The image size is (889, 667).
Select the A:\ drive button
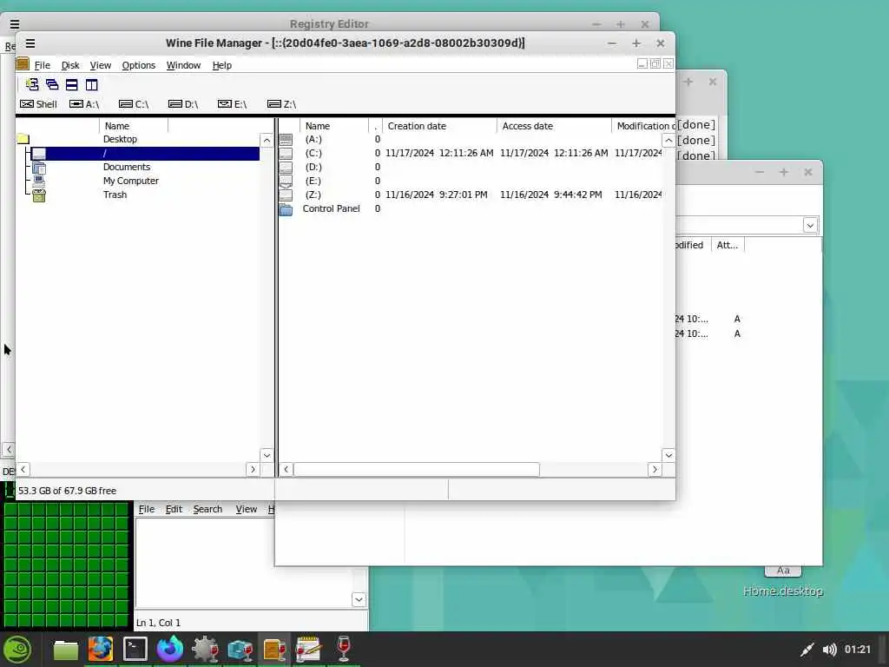click(84, 104)
